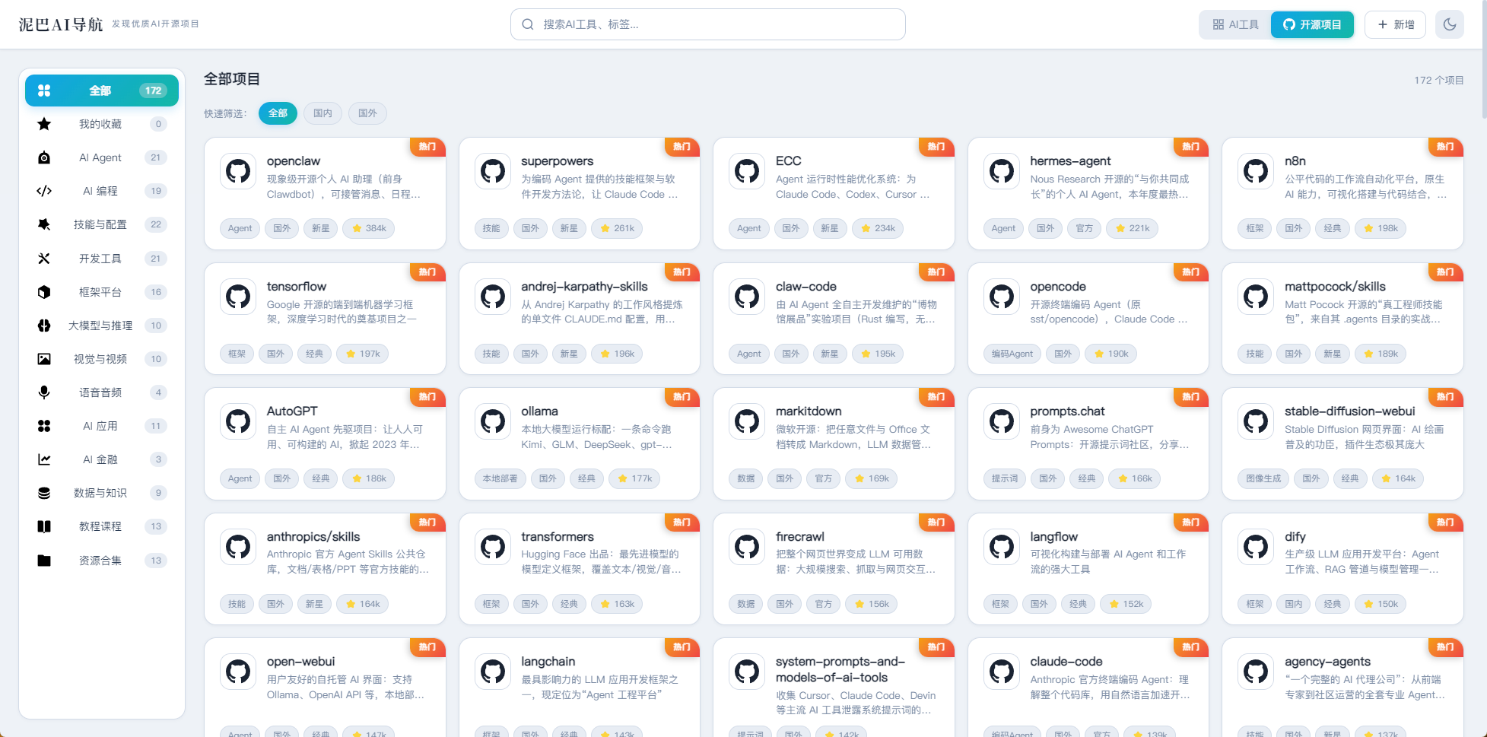Click the 编码Agent tag on opencode card
The height and width of the screenshot is (737, 1487).
click(1012, 354)
